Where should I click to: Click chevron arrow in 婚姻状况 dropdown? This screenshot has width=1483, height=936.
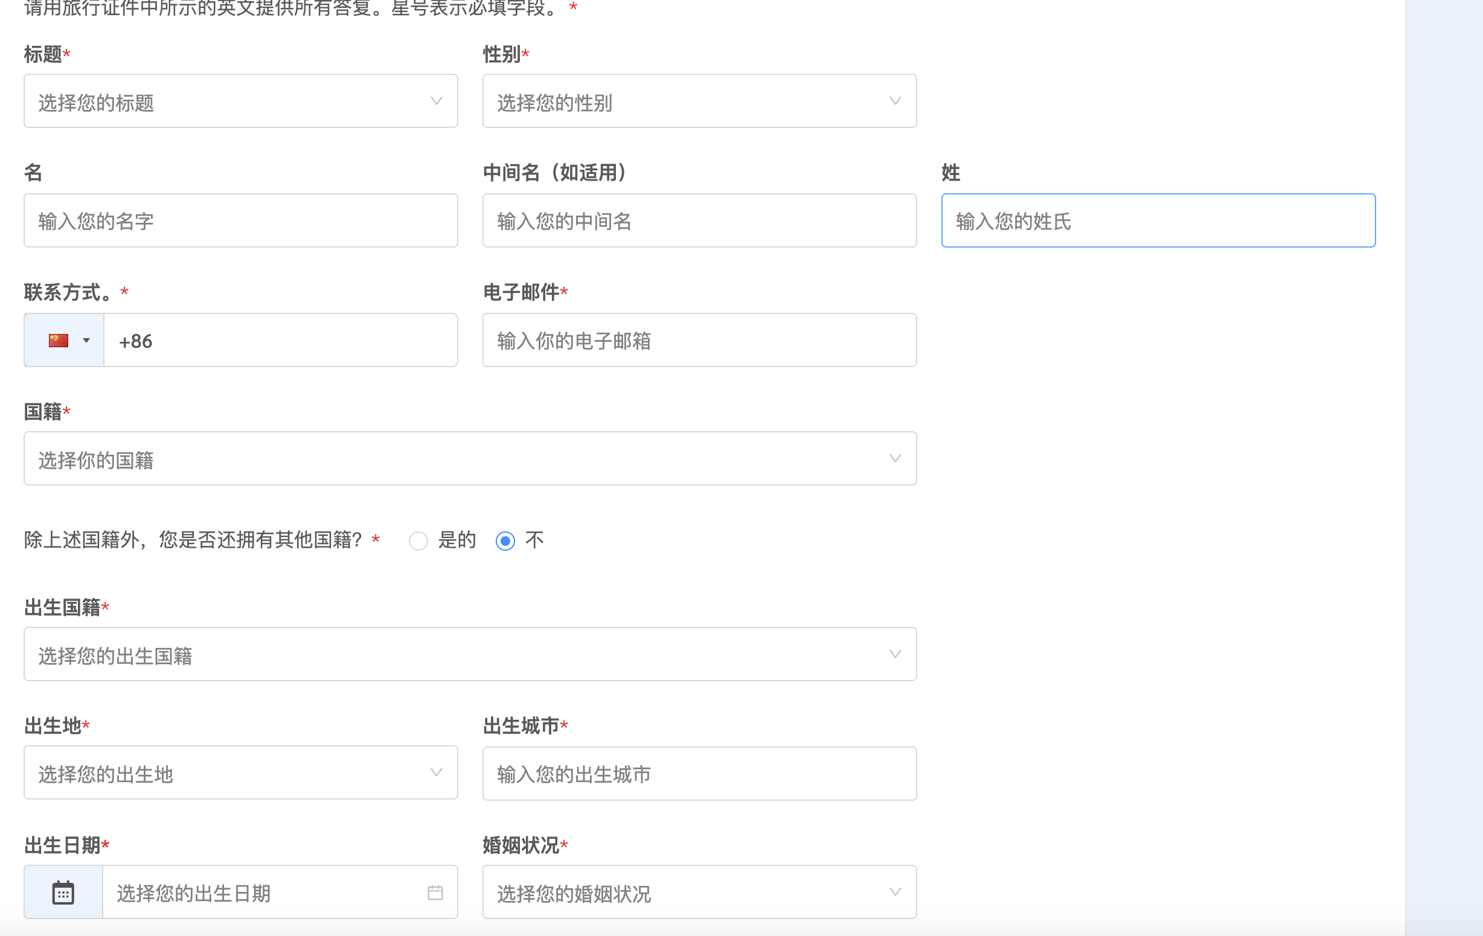pos(895,893)
